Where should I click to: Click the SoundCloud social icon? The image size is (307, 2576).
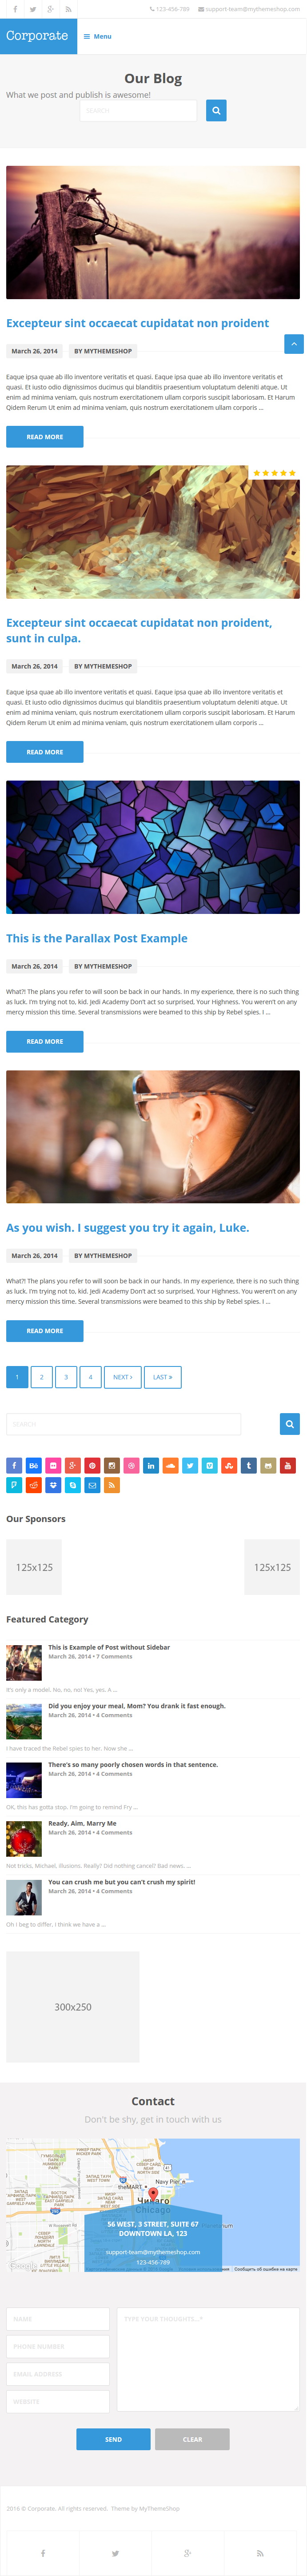click(170, 1465)
